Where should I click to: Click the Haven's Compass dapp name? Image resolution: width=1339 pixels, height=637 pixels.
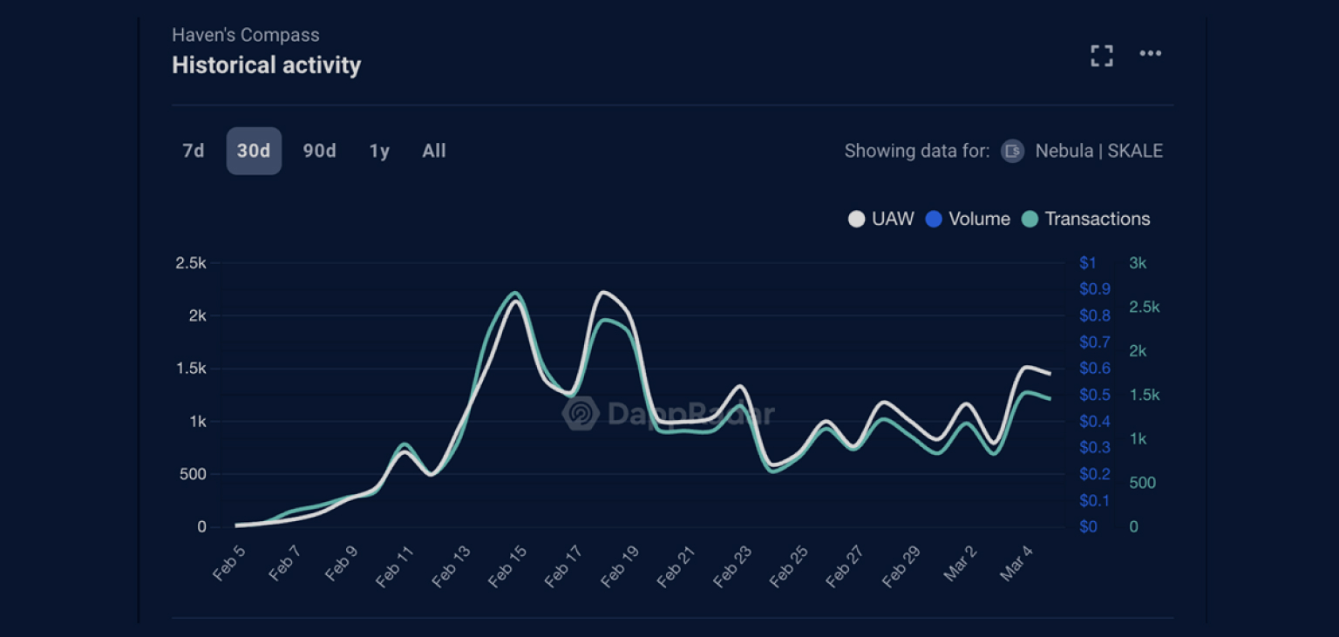pyautogui.click(x=246, y=35)
